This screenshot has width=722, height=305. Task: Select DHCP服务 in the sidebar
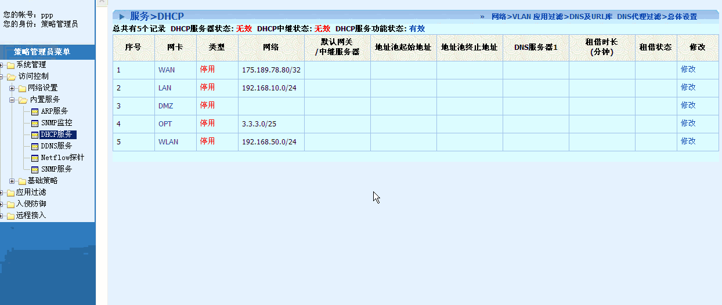coord(57,134)
